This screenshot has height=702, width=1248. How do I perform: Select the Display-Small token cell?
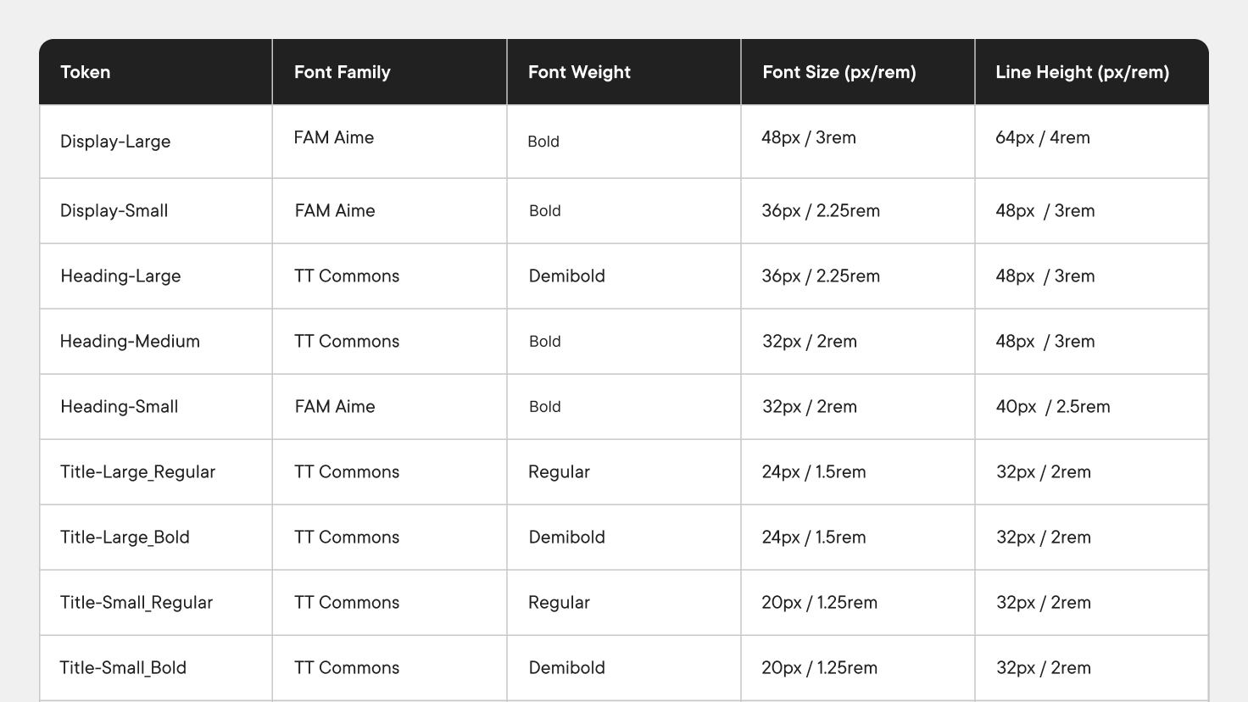pyautogui.click(x=114, y=211)
